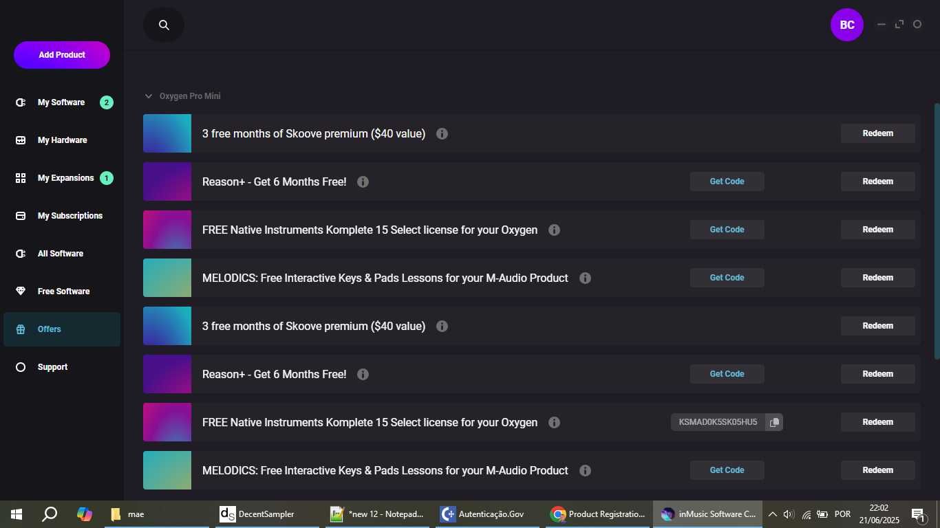Open the BC account avatar menu
Screen dimensions: 940x528
click(x=847, y=25)
